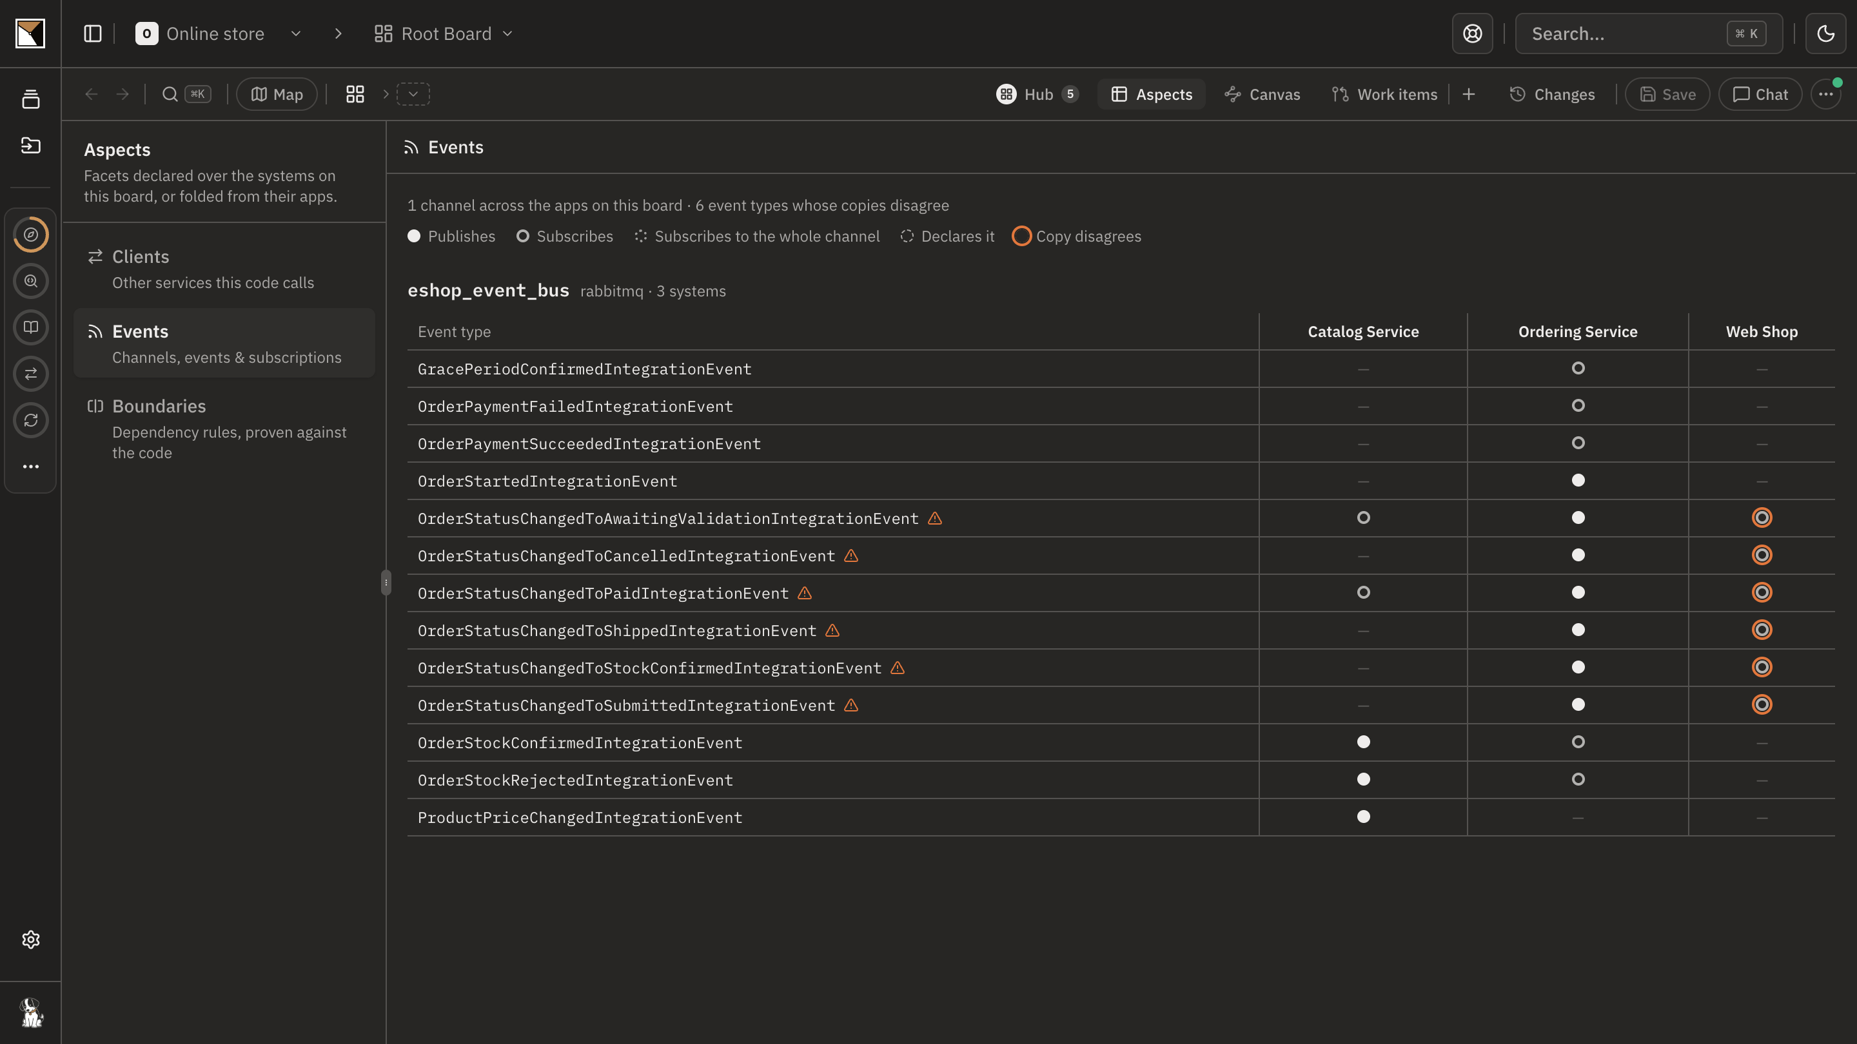Click the Subscribes to the whole channel legend
Image resolution: width=1857 pixels, height=1044 pixels.
757,237
